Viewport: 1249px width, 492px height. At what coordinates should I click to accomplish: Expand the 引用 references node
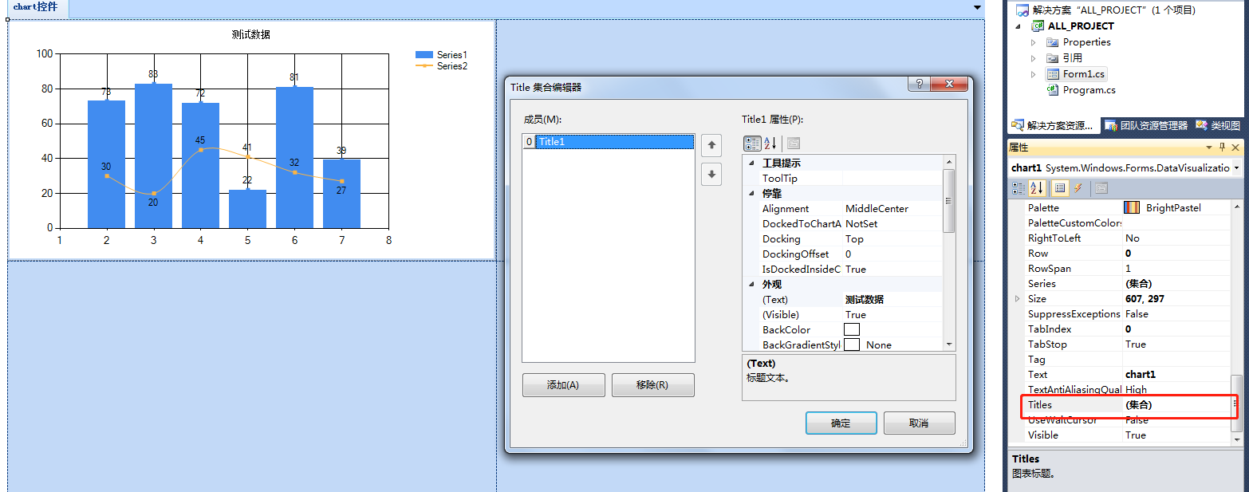point(1034,58)
